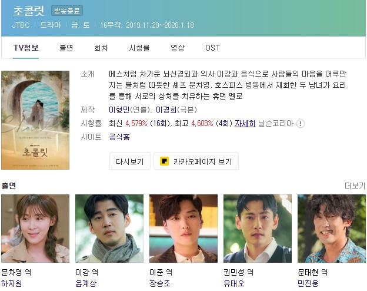Click the KakaoPage logo icon
Screen dimensions: 367x291
coord(164,161)
